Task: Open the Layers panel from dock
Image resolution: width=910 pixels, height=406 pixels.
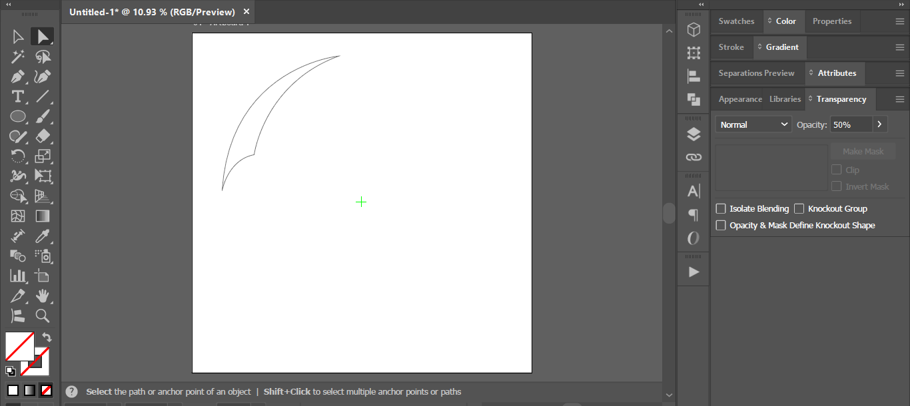Action: [x=693, y=134]
